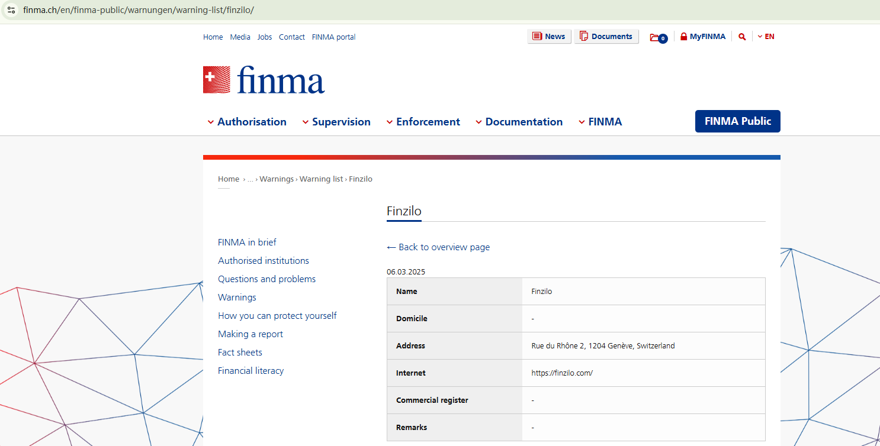Open How you can protect yourself
Screen dimensions: 880x446
[x=277, y=316]
